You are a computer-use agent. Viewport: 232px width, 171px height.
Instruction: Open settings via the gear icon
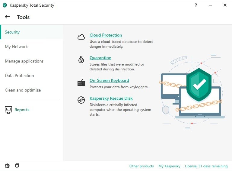tap(7, 166)
